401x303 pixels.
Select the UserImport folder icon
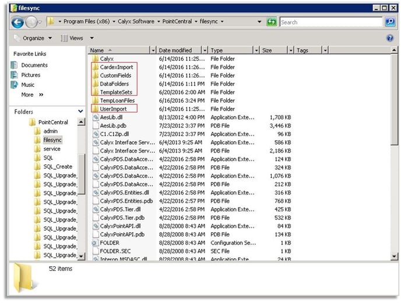(x=96, y=108)
